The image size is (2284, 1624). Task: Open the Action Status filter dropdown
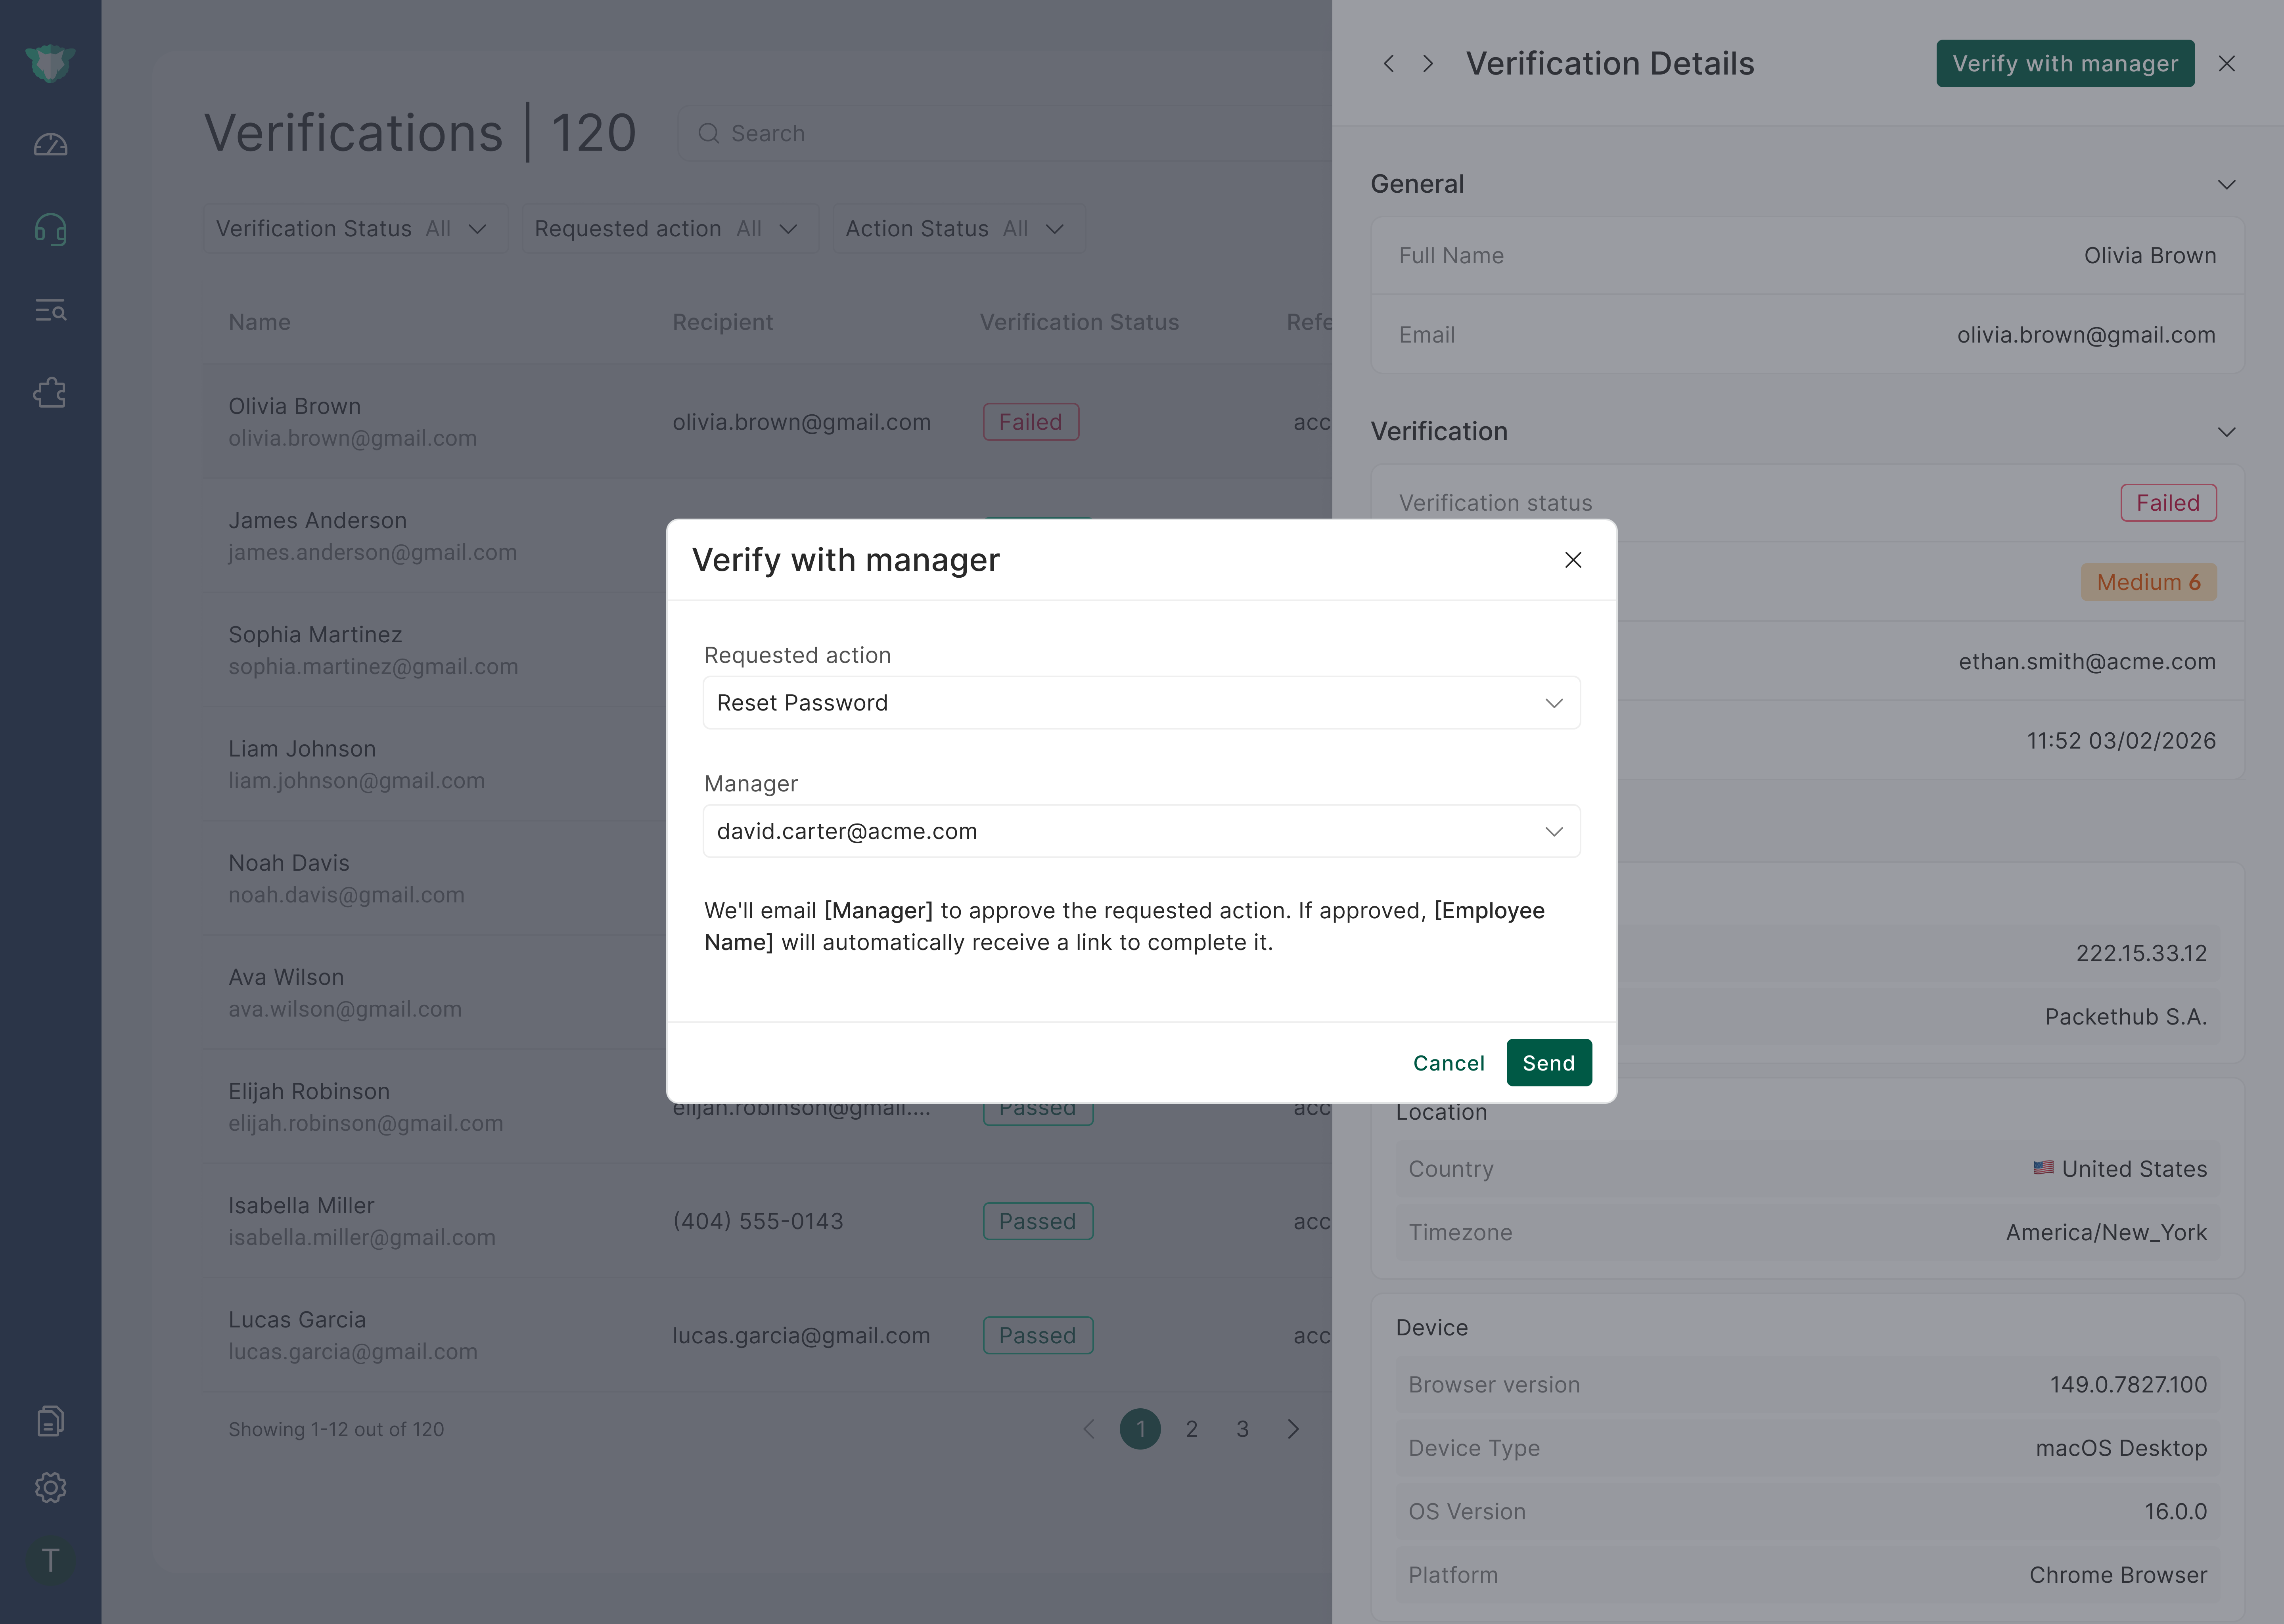tap(959, 229)
